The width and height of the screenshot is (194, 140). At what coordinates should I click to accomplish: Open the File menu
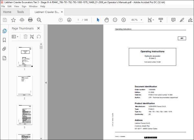click(x=3, y=6)
